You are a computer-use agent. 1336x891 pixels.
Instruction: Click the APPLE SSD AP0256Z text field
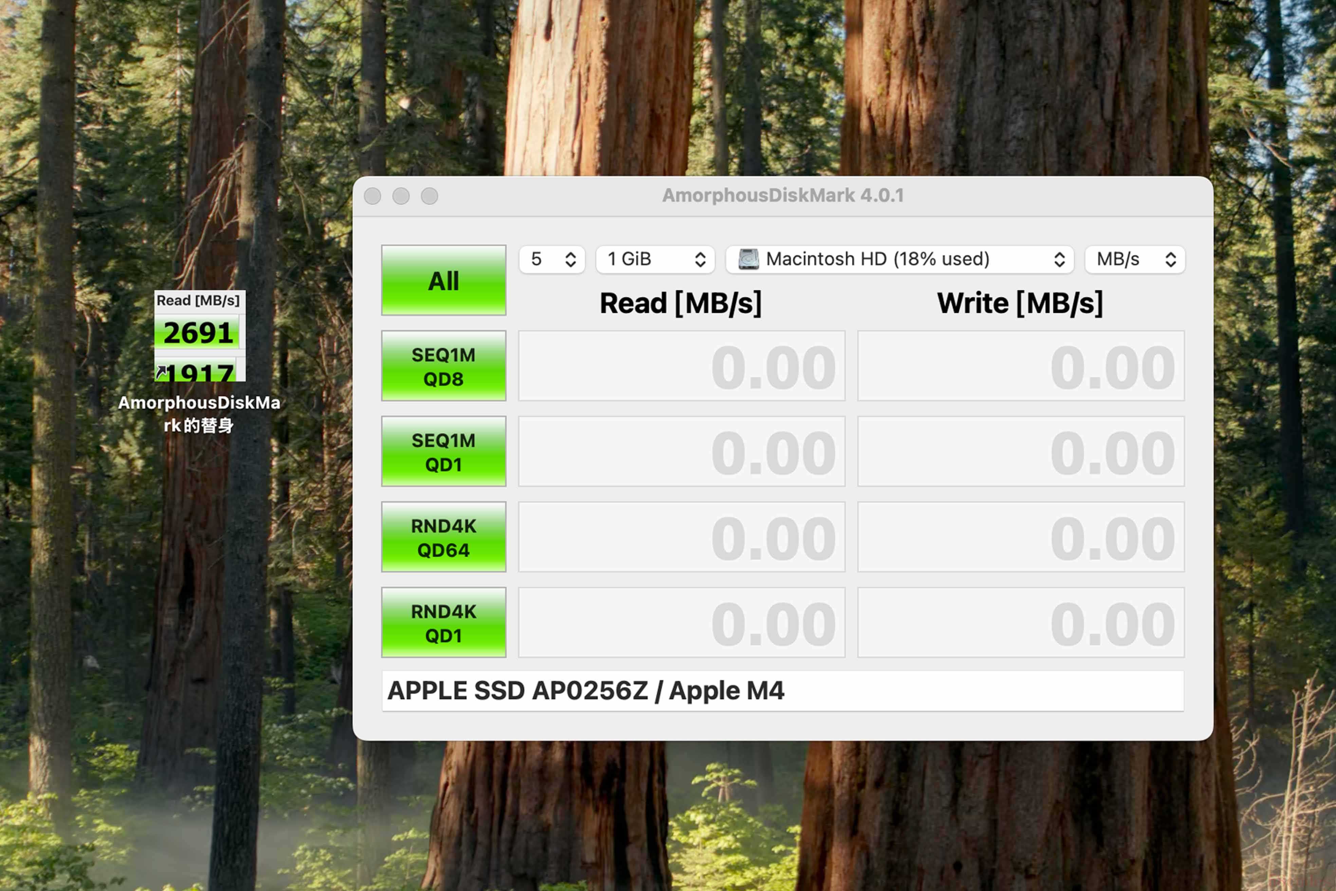tap(783, 690)
